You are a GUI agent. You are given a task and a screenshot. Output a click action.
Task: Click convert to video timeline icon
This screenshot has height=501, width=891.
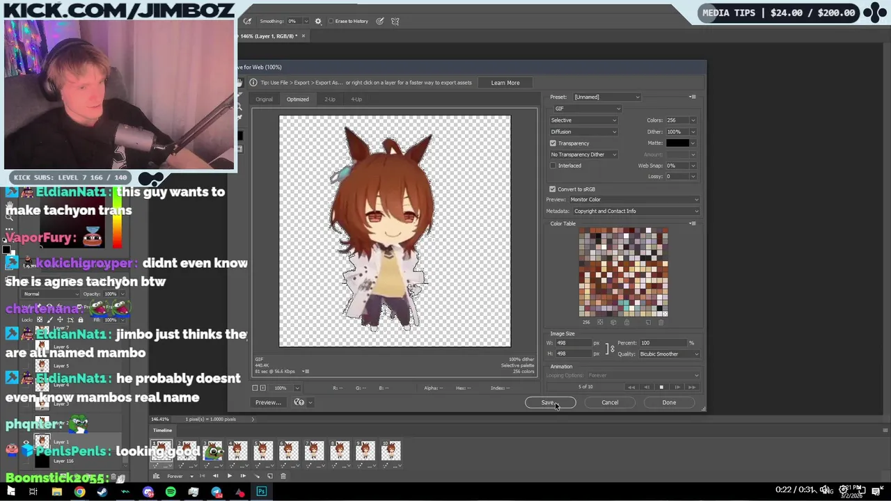[x=156, y=476]
